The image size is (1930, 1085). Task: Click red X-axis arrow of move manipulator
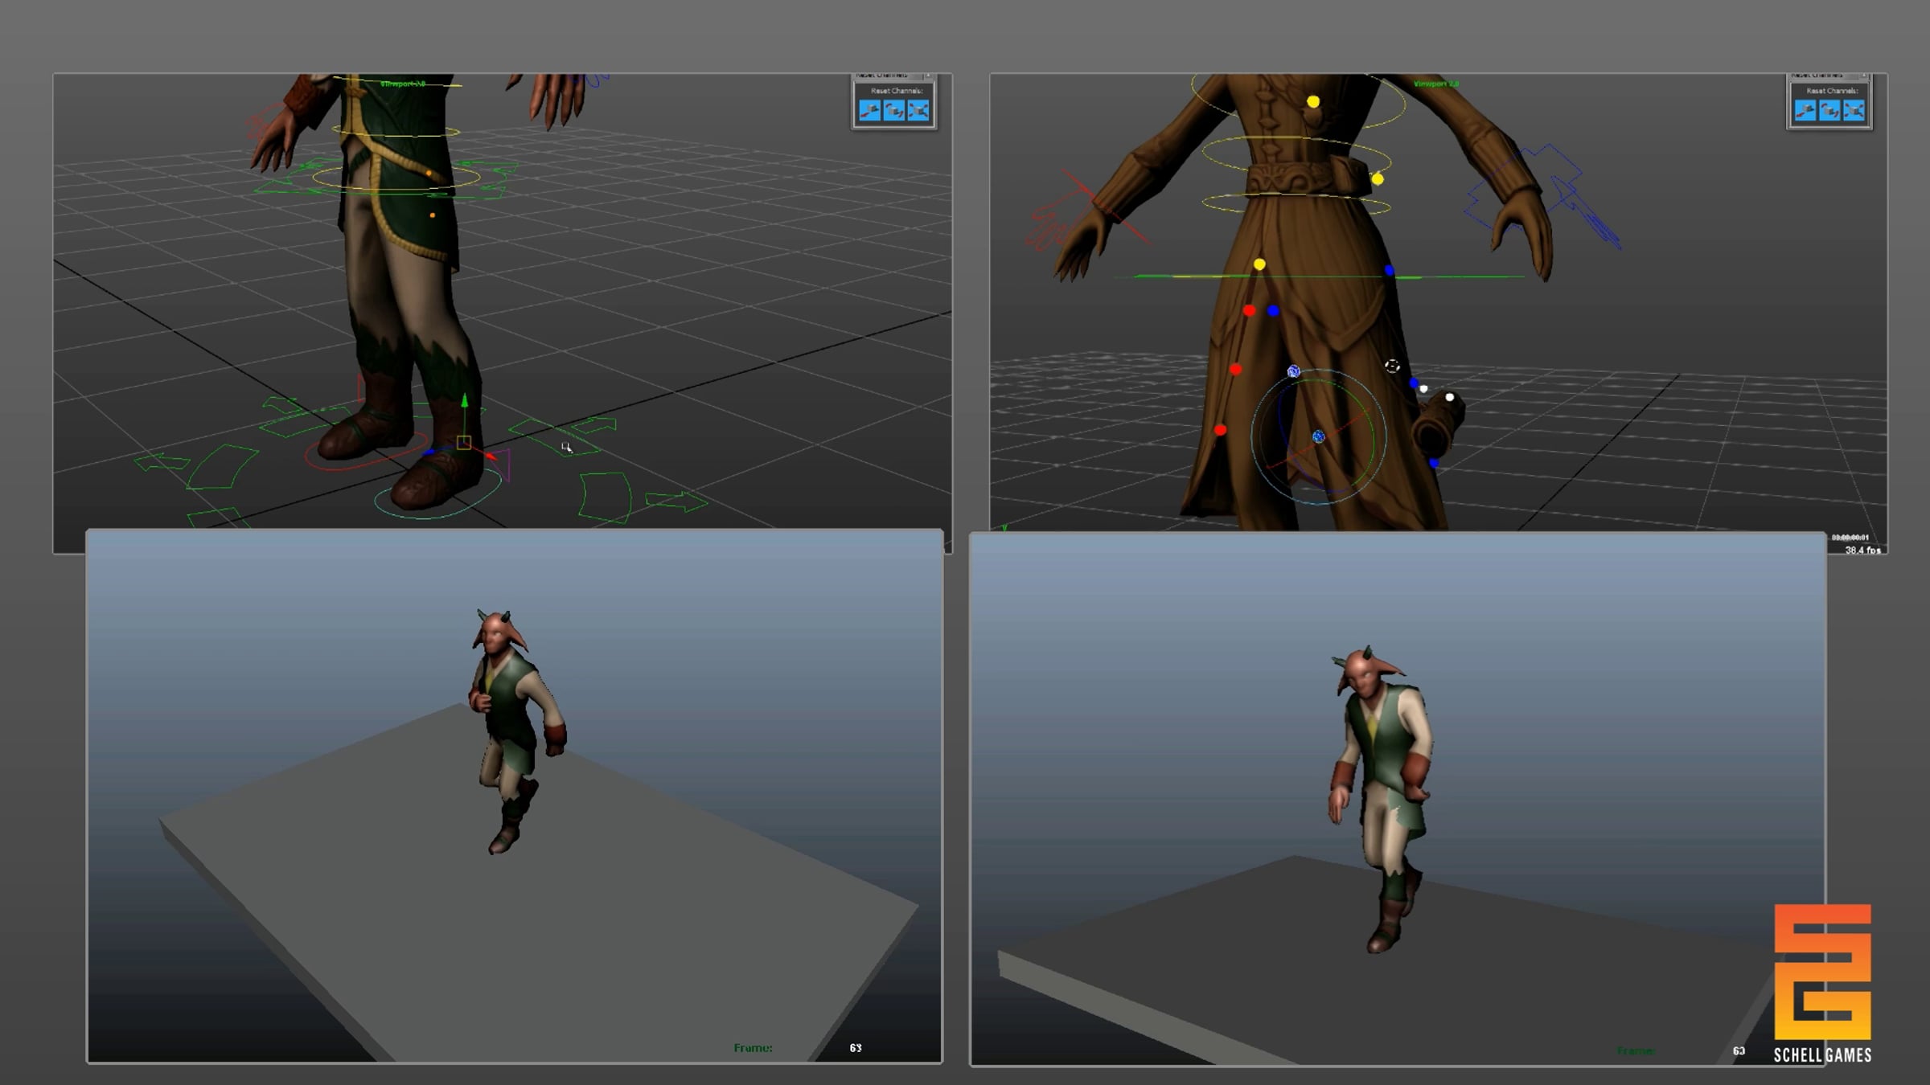(491, 456)
